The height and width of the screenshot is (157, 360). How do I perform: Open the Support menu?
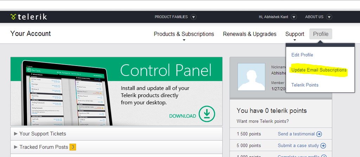click(295, 34)
